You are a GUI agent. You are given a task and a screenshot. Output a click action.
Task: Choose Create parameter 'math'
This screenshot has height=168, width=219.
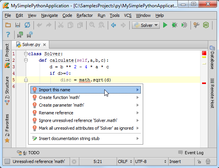click(85, 105)
